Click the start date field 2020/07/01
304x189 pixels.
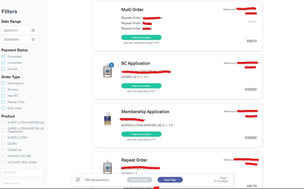(x=20, y=31)
